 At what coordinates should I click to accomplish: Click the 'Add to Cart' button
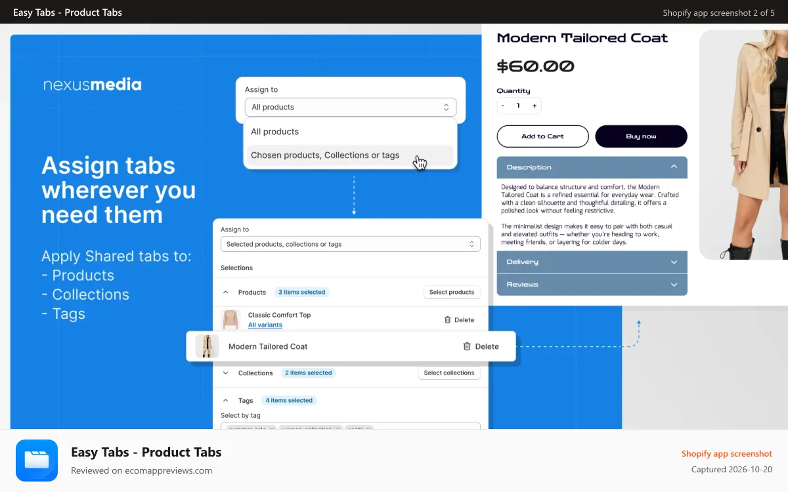[542, 136]
